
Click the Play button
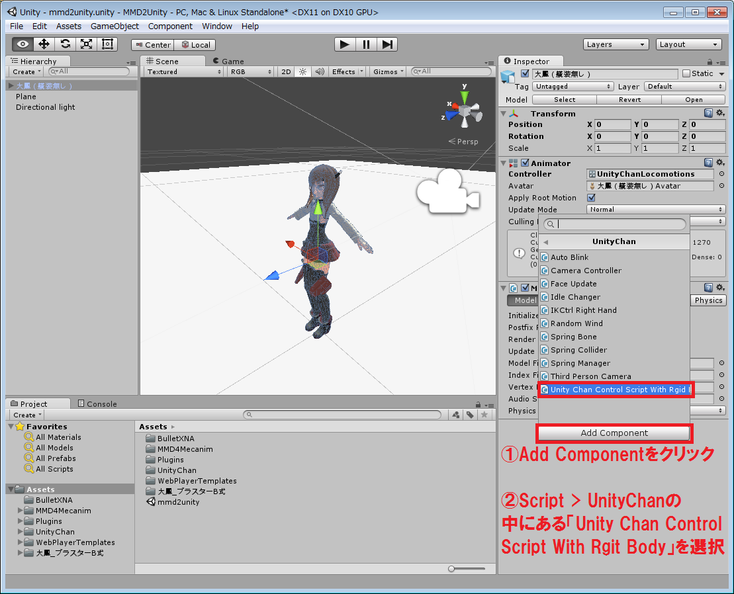tap(345, 44)
